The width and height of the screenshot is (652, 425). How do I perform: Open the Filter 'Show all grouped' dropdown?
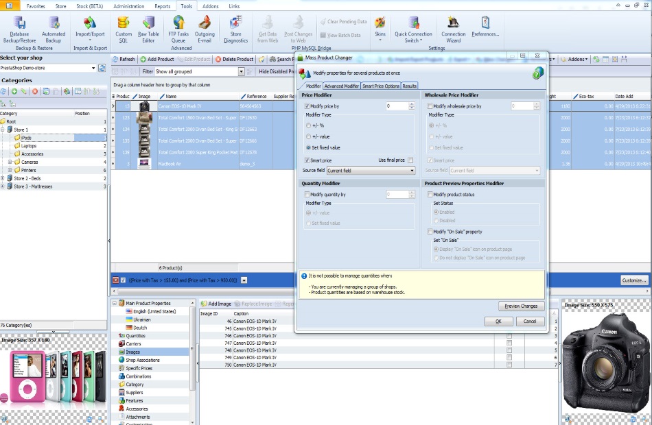coord(241,72)
